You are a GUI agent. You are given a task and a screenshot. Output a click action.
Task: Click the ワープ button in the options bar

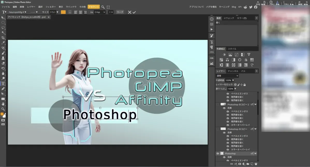(x=120, y=12)
